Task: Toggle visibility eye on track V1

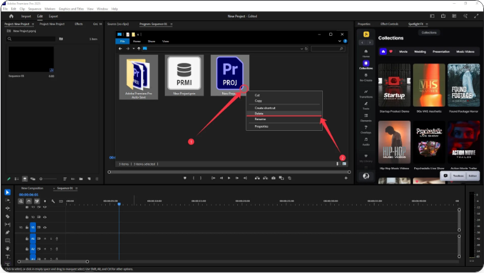Action: click(x=45, y=226)
